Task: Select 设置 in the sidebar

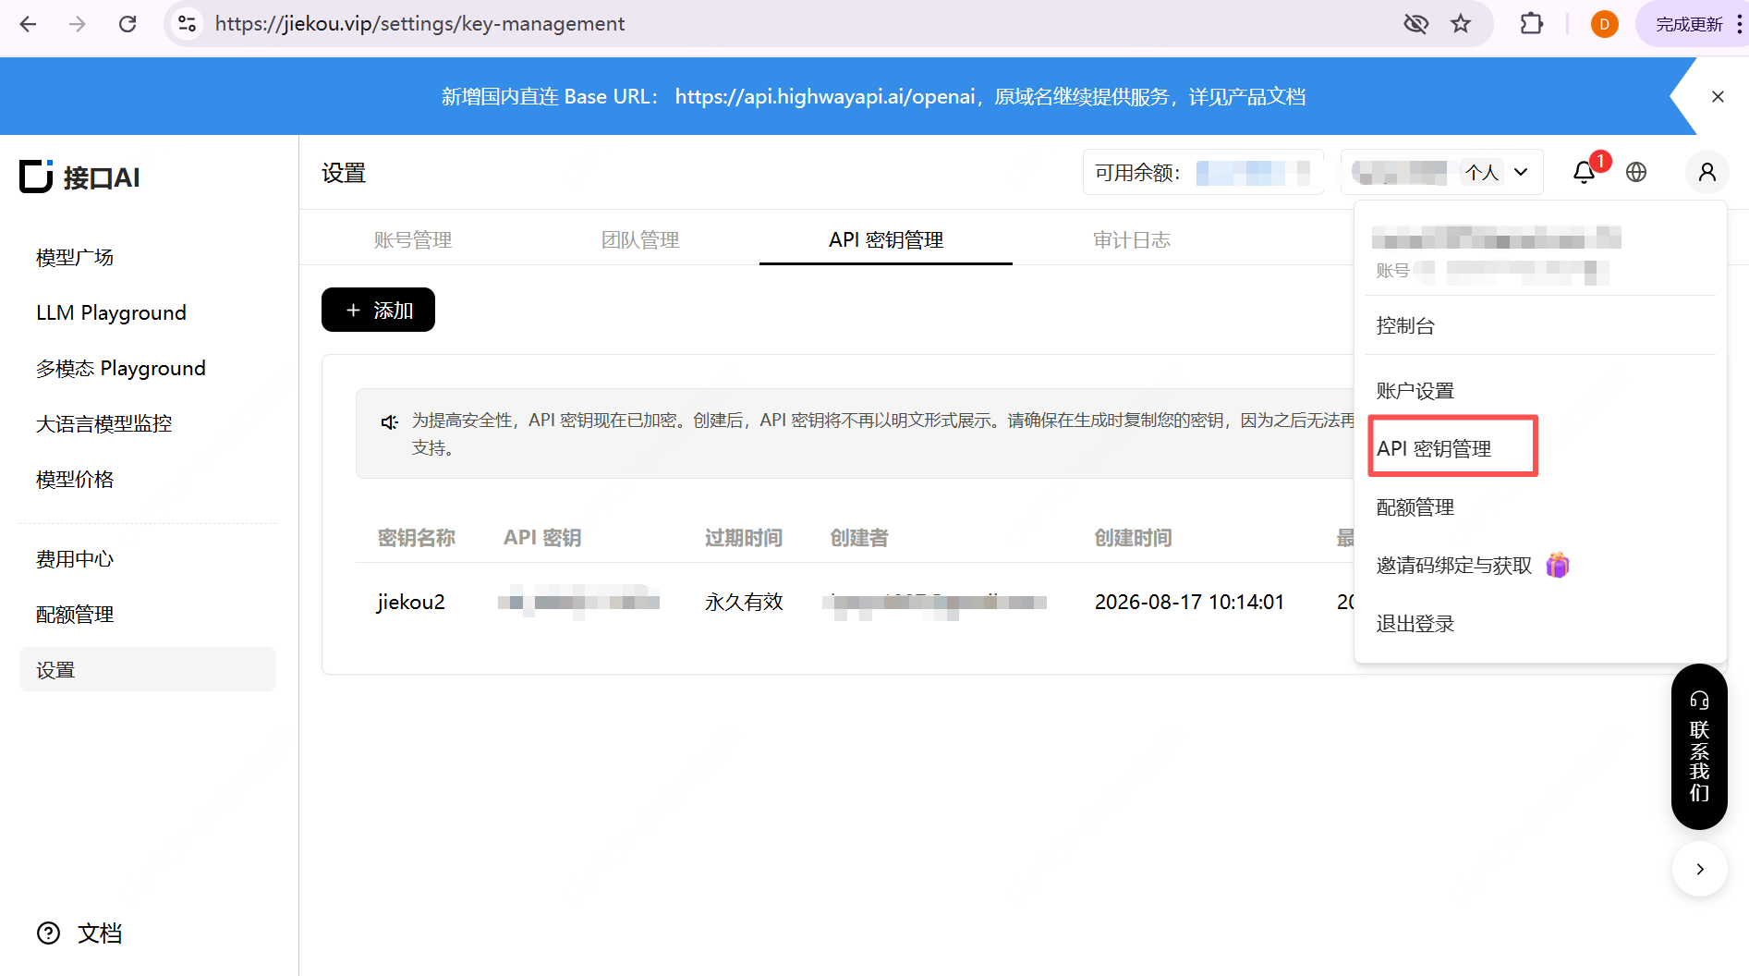Action: pos(148,669)
